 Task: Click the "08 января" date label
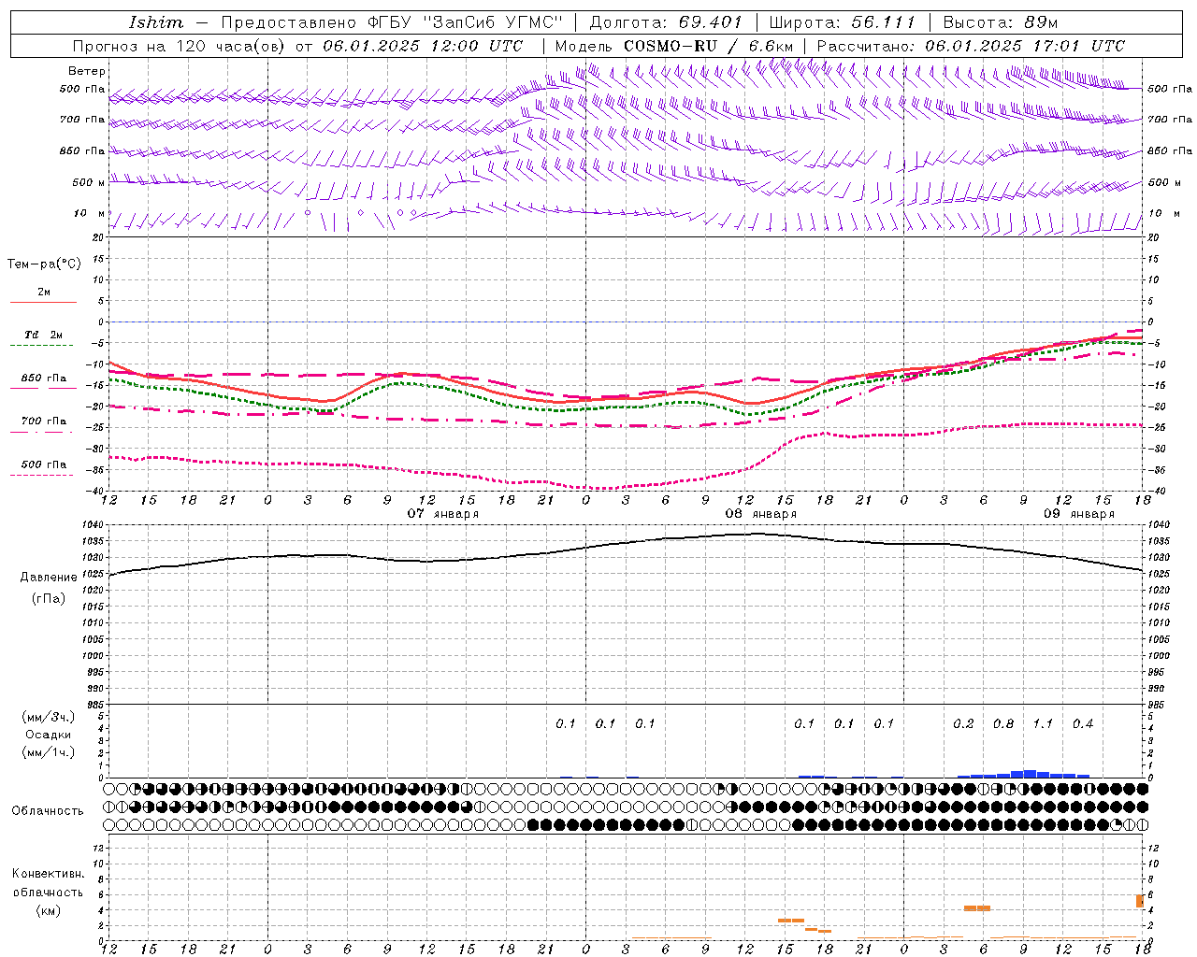tap(761, 514)
